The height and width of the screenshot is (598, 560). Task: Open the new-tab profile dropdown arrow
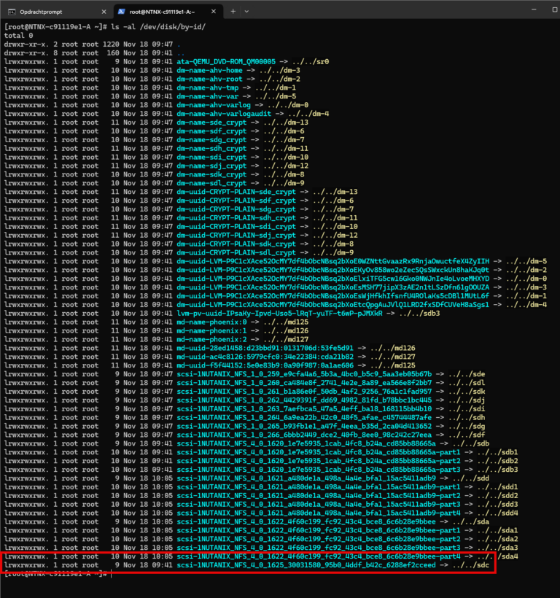point(246,12)
